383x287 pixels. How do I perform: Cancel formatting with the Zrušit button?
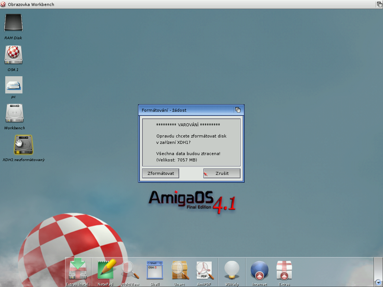point(222,173)
